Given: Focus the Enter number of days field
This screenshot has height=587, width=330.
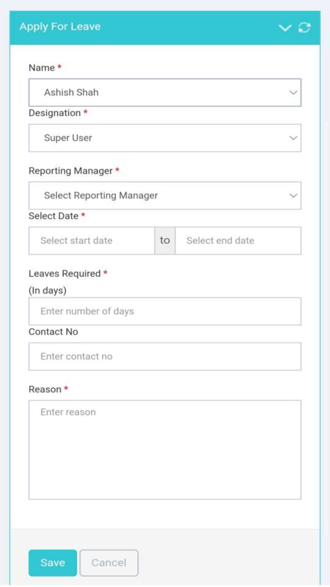Looking at the screenshot, I should (165, 311).
